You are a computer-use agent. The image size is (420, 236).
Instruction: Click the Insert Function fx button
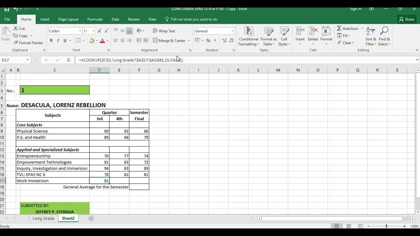coord(68,60)
